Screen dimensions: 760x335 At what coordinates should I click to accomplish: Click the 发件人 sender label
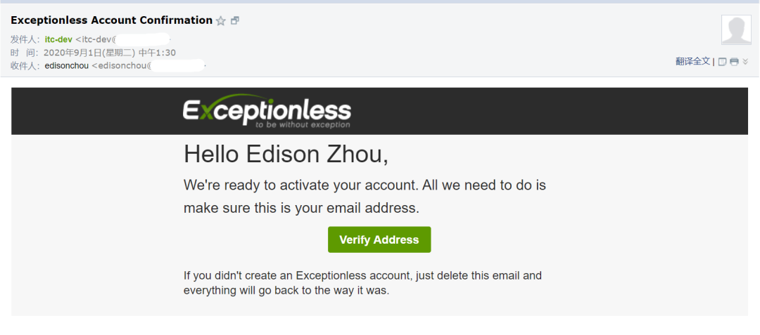click(x=26, y=39)
